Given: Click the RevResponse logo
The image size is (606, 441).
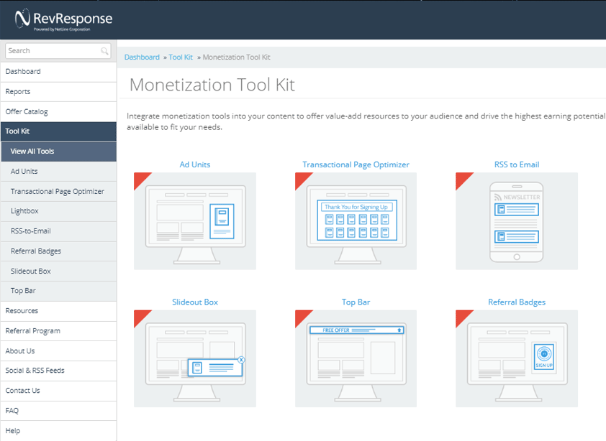Looking at the screenshot, I should pyautogui.click(x=63, y=19).
